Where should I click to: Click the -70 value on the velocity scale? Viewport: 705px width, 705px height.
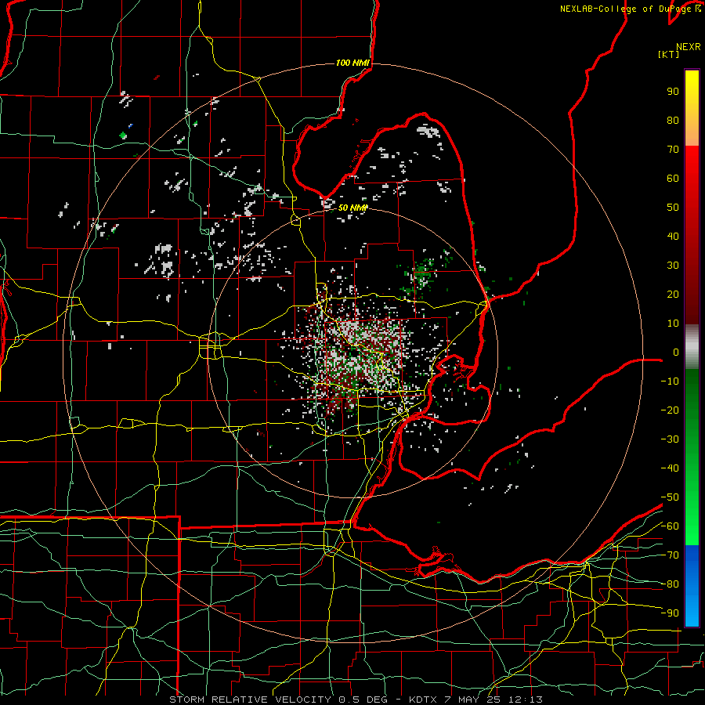(x=670, y=555)
